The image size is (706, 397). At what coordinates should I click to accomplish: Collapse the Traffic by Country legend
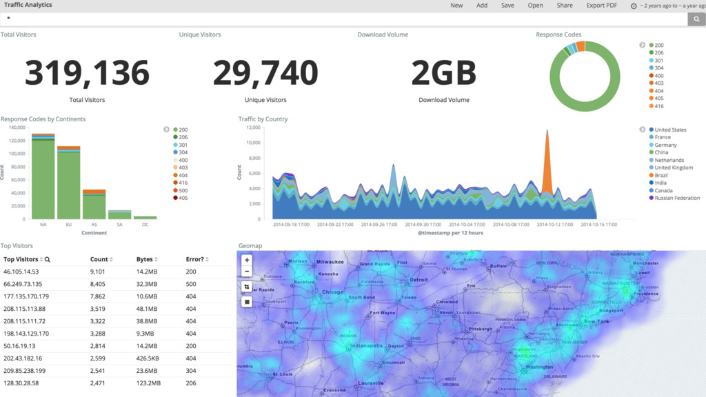[642, 130]
